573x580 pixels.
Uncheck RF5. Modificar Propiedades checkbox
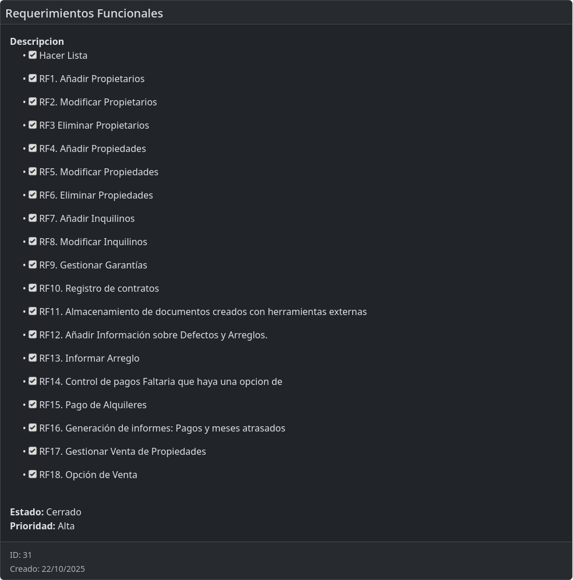33,172
